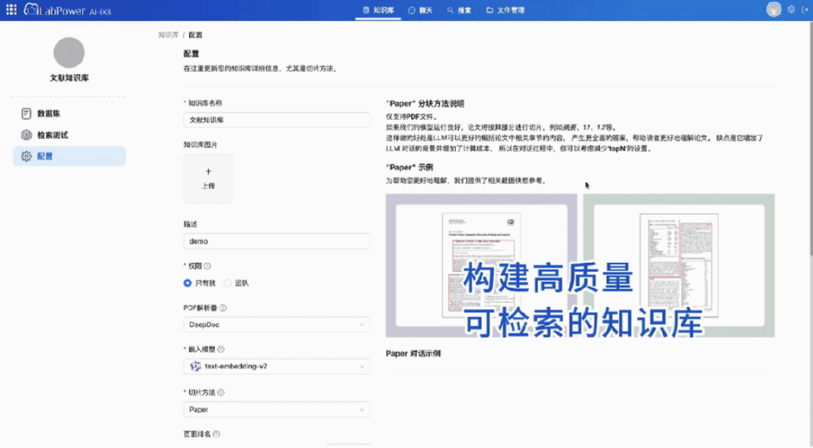Click the 配置 breadcrumb text

(x=195, y=35)
